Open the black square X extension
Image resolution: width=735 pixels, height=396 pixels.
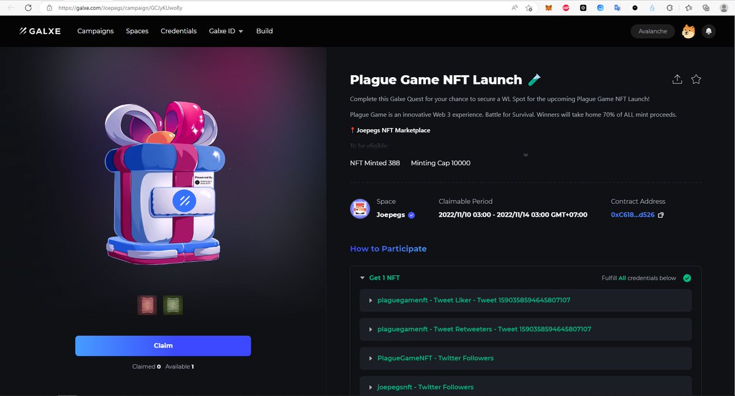(x=583, y=8)
